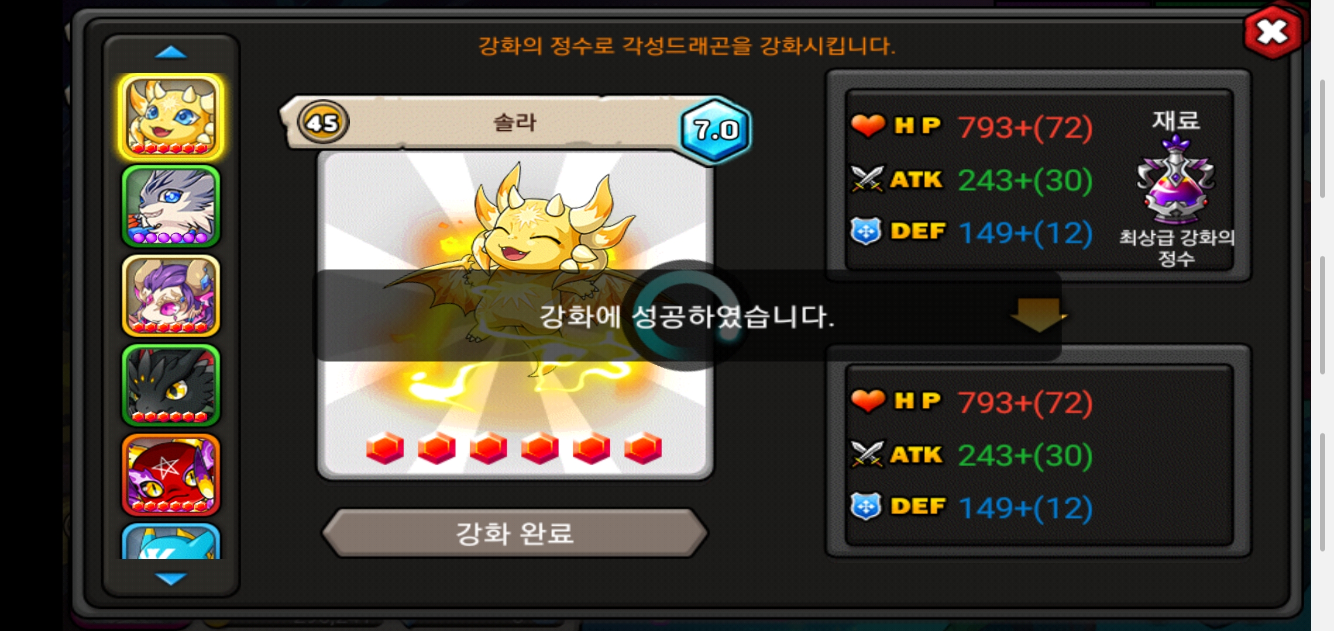Click the 최상급 강화의 정수 potion icon

click(1176, 180)
